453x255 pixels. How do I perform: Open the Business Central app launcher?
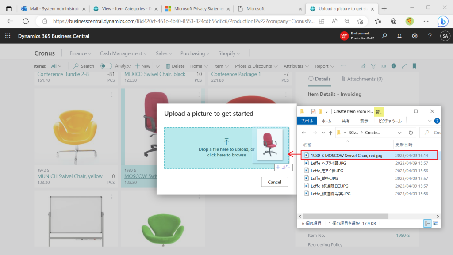tap(8, 36)
